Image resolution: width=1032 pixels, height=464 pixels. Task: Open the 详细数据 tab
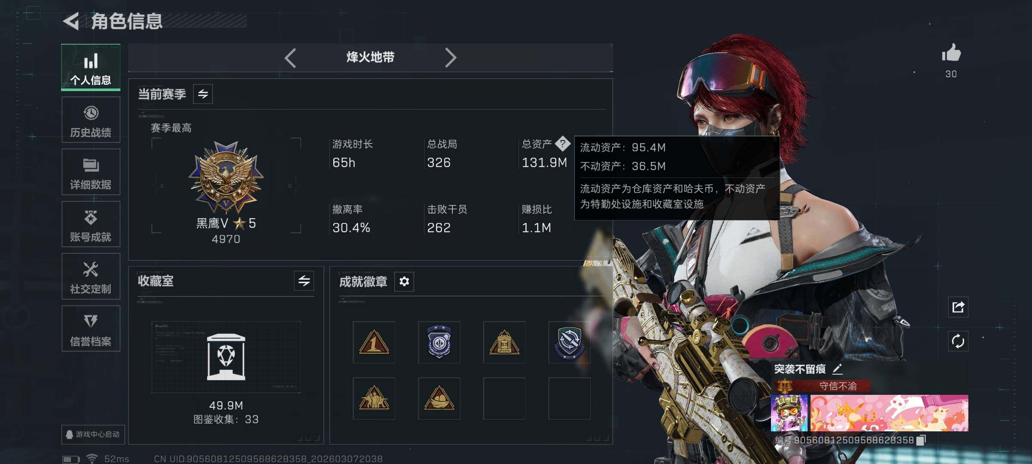[x=91, y=172]
